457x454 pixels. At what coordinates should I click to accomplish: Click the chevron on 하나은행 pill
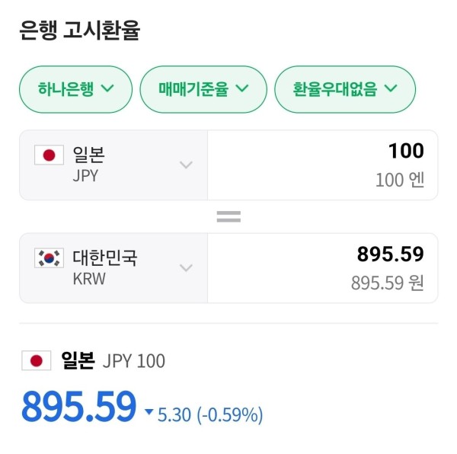tap(108, 88)
